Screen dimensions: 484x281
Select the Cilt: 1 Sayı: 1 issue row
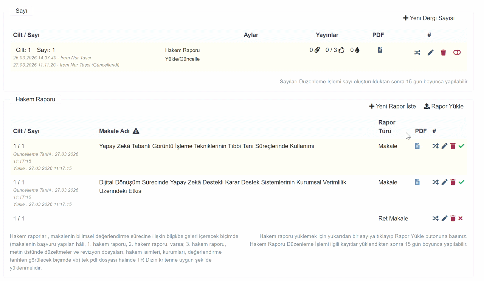coord(36,50)
